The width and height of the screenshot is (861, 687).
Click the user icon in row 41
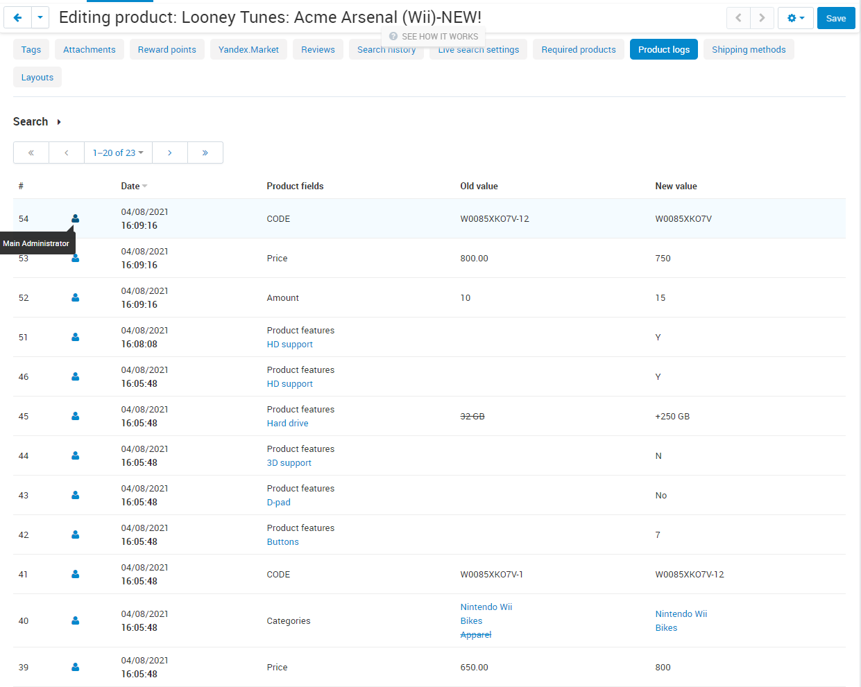(x=75, y=574)
